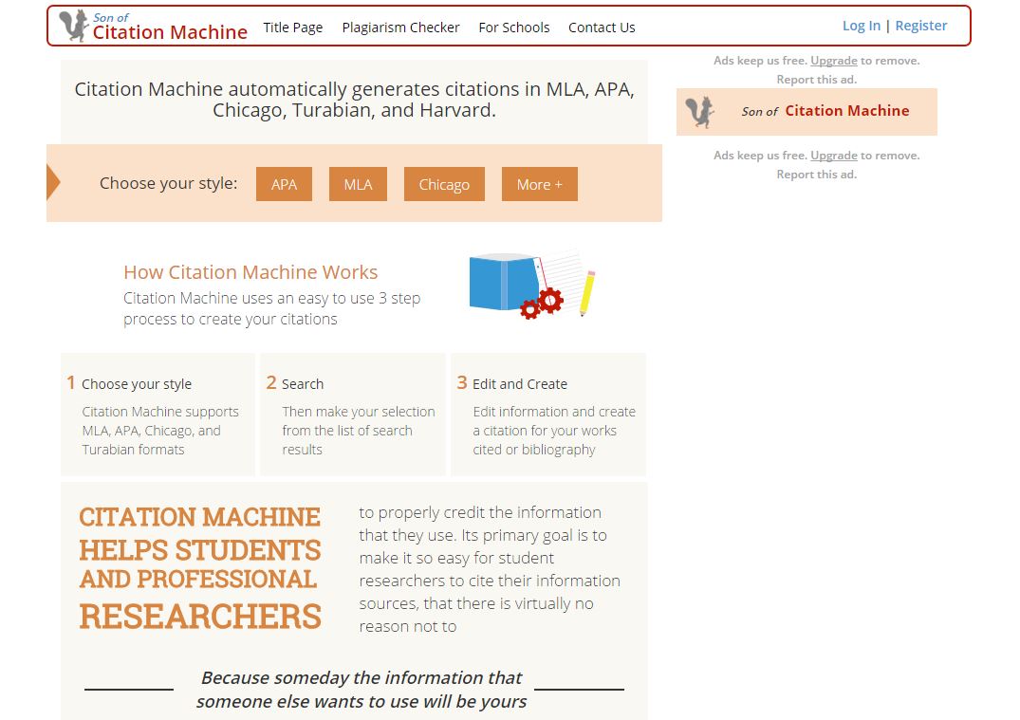Select the APA style button
1020x720 pixels.
284,184
